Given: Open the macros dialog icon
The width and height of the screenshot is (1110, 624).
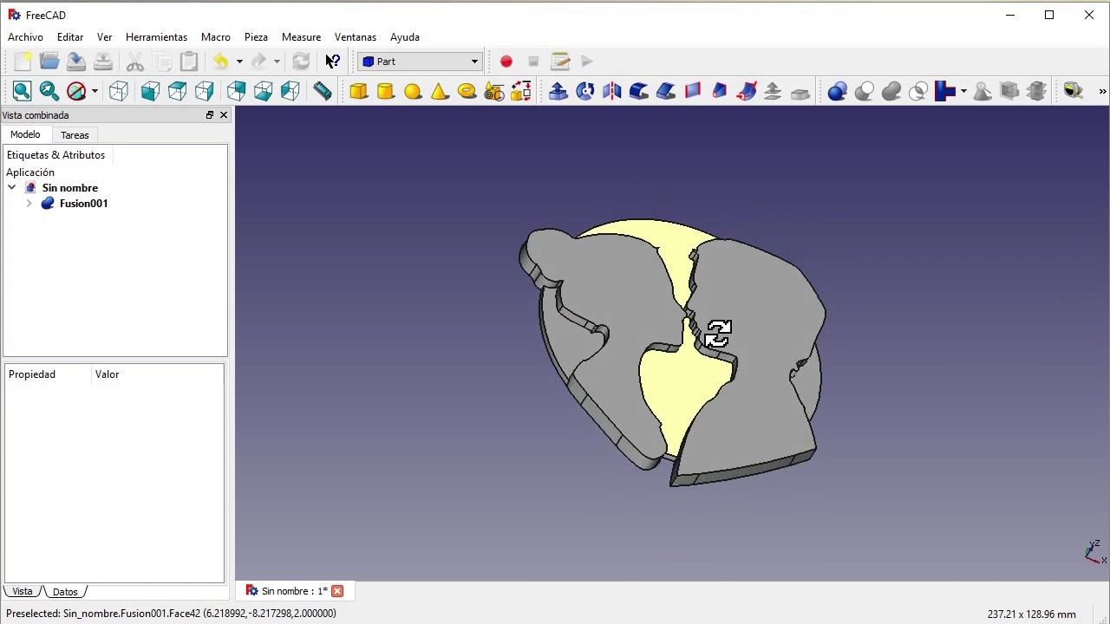Looking at the screenshot, I should [560, 62].
